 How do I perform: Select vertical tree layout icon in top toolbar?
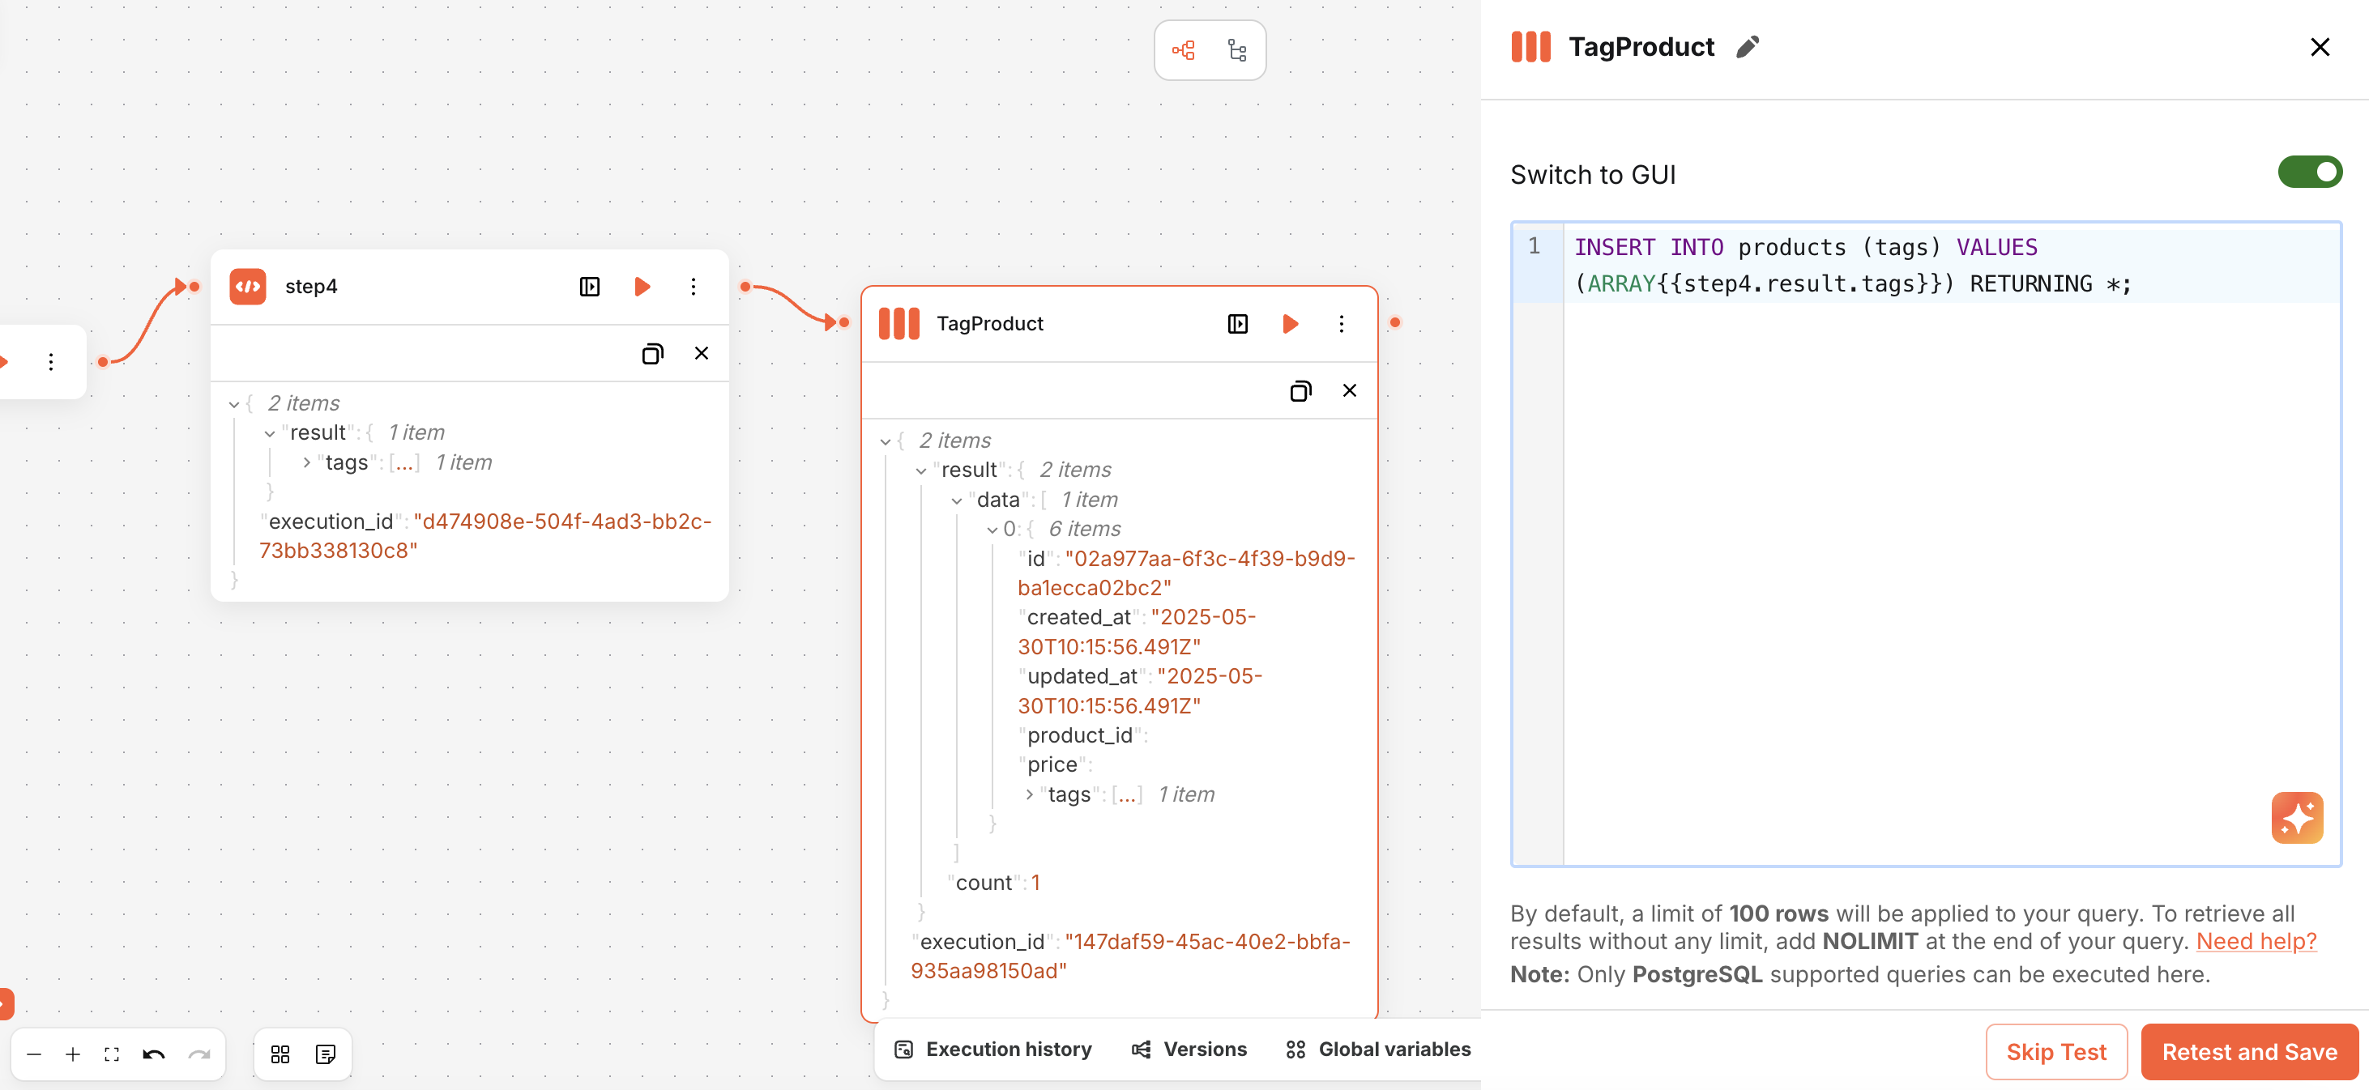tap(1237, 50)
